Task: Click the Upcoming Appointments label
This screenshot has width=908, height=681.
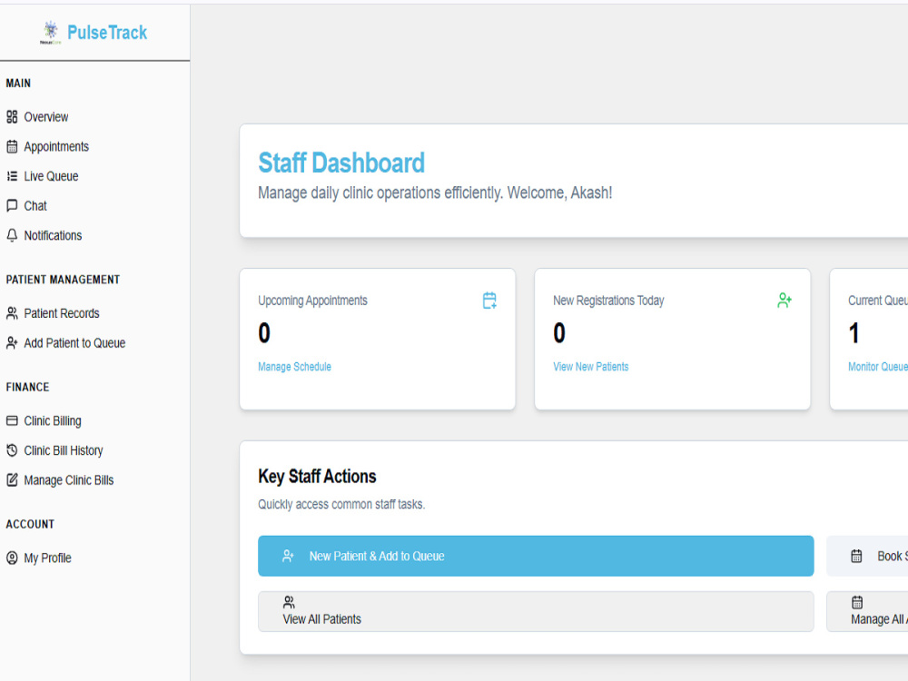Action: (x=312, y=301)
